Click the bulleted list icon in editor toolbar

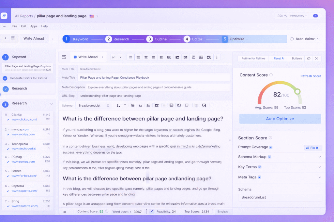[130, 57]
